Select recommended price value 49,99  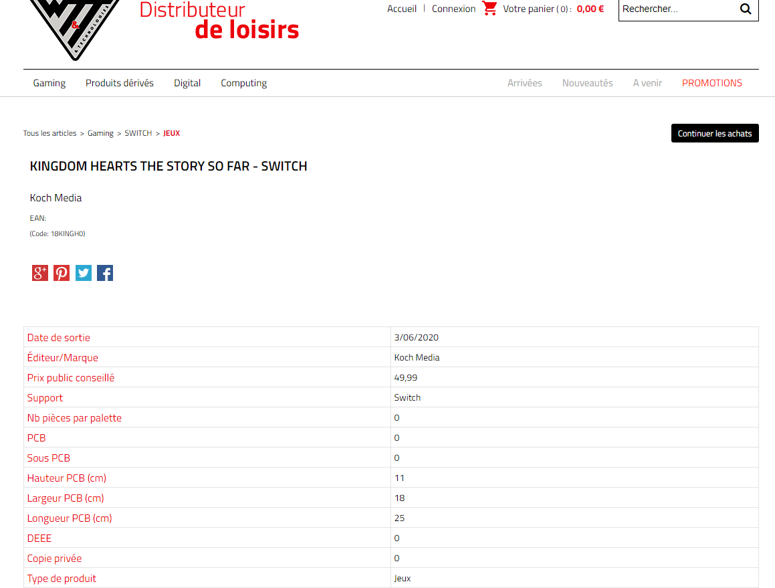coord(406,377)
